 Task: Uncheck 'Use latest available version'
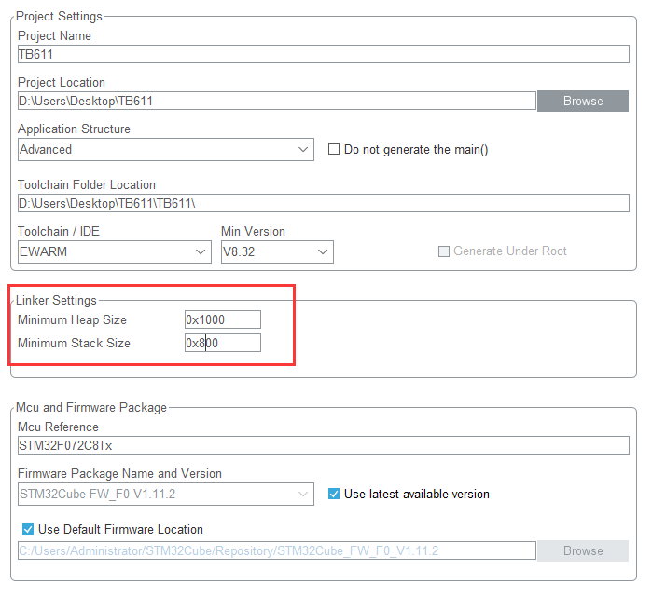335,494
